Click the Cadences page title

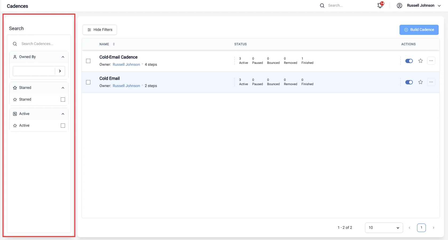(18, 6)
